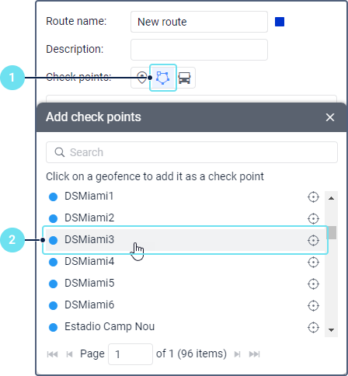Add DSMiami3 geofence as check point
348x376 pixels.
coord(186,240)
